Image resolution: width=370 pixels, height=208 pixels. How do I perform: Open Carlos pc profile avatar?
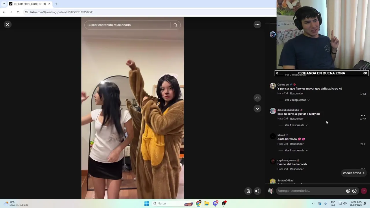[x=273, y=86]
